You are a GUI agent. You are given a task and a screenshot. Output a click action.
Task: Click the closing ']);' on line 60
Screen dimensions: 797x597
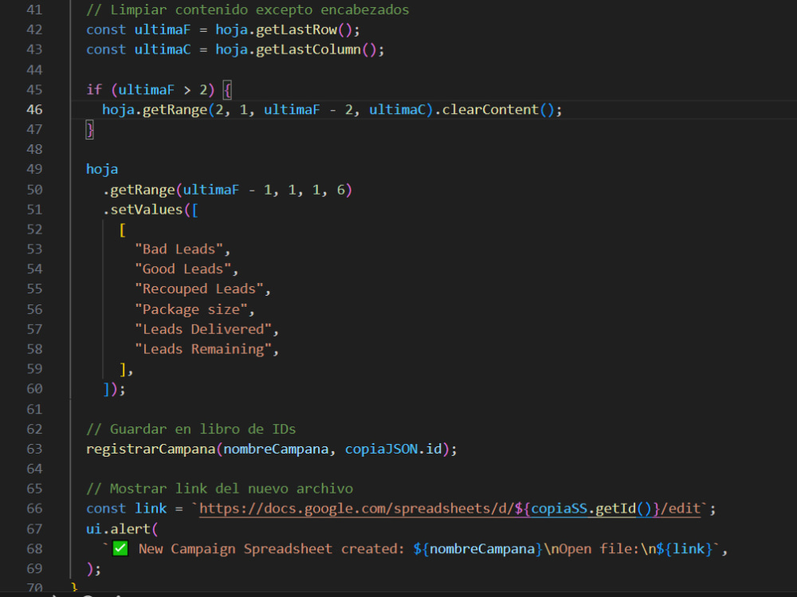coord(114,389)
